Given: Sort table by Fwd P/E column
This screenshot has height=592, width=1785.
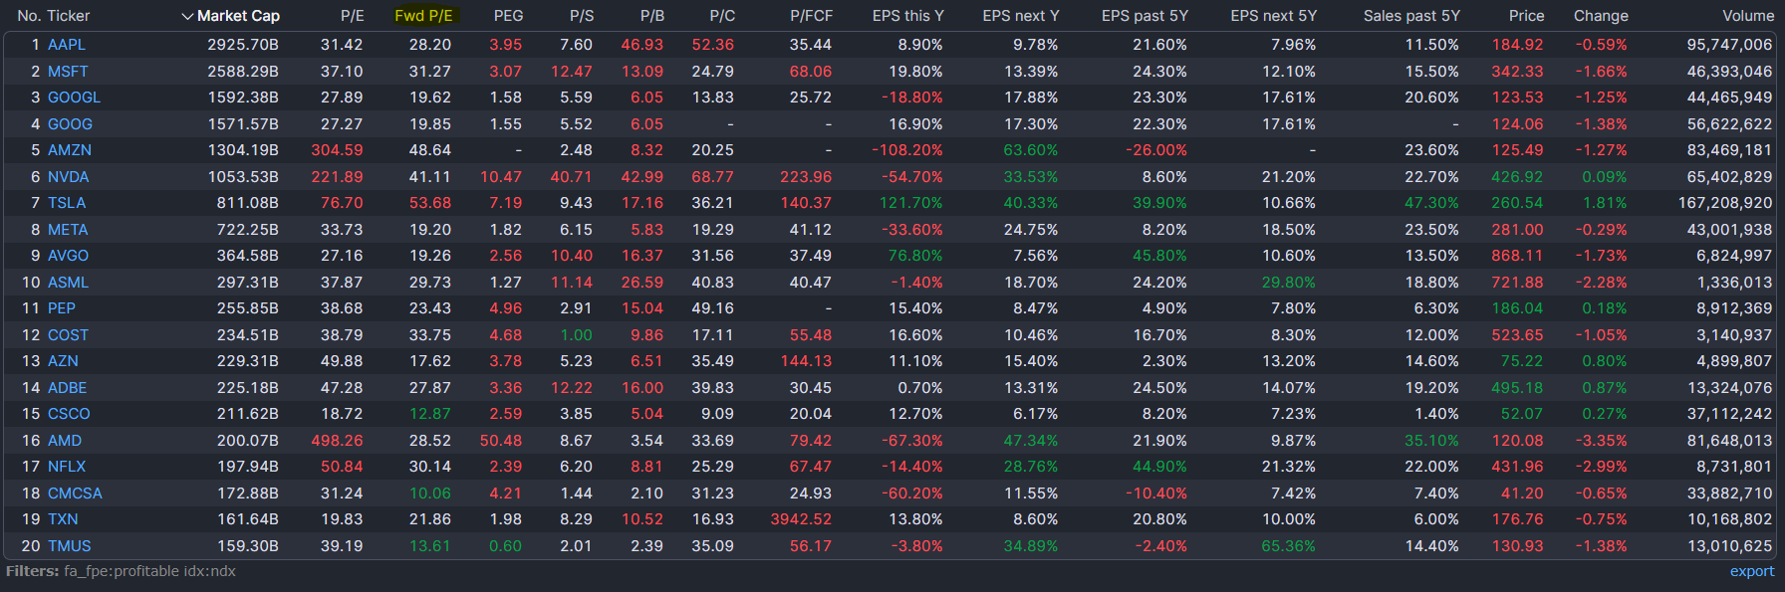Looking at the screenshot, I should coord(423,16).
